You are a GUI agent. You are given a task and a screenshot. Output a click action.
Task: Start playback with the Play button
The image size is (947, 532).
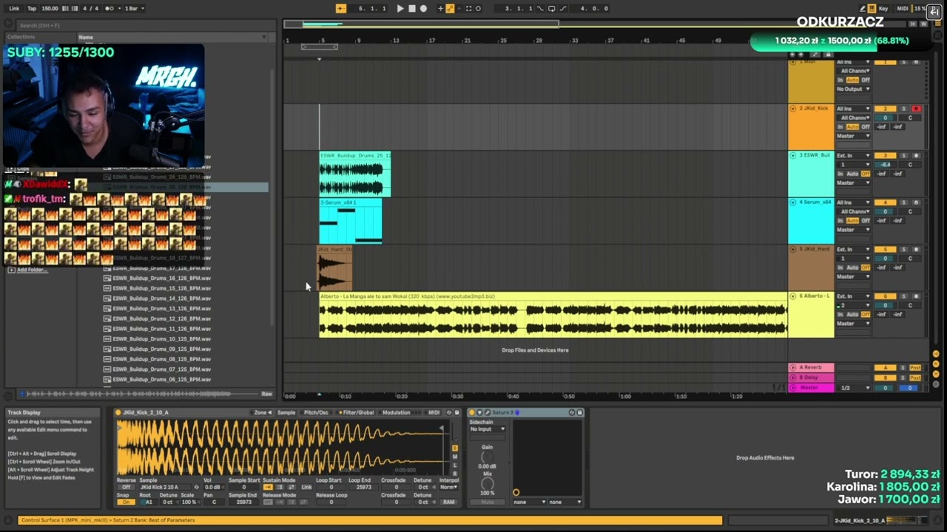[x=400, y=9]
